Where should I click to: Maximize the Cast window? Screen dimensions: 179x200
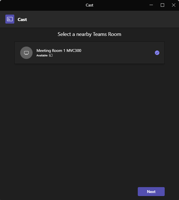[x=162, y=5]
